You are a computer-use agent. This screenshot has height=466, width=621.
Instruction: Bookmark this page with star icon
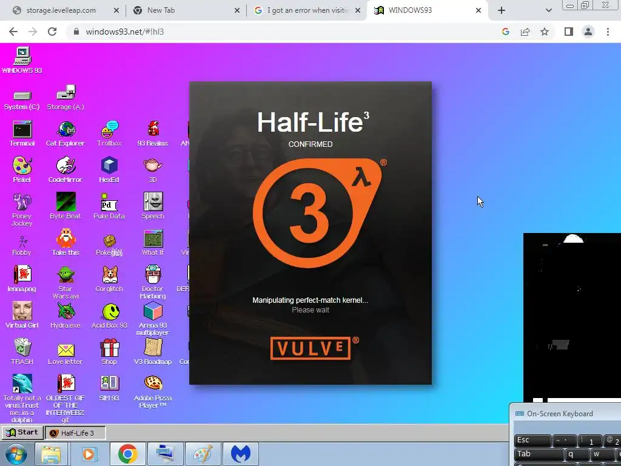coord(545,32)
